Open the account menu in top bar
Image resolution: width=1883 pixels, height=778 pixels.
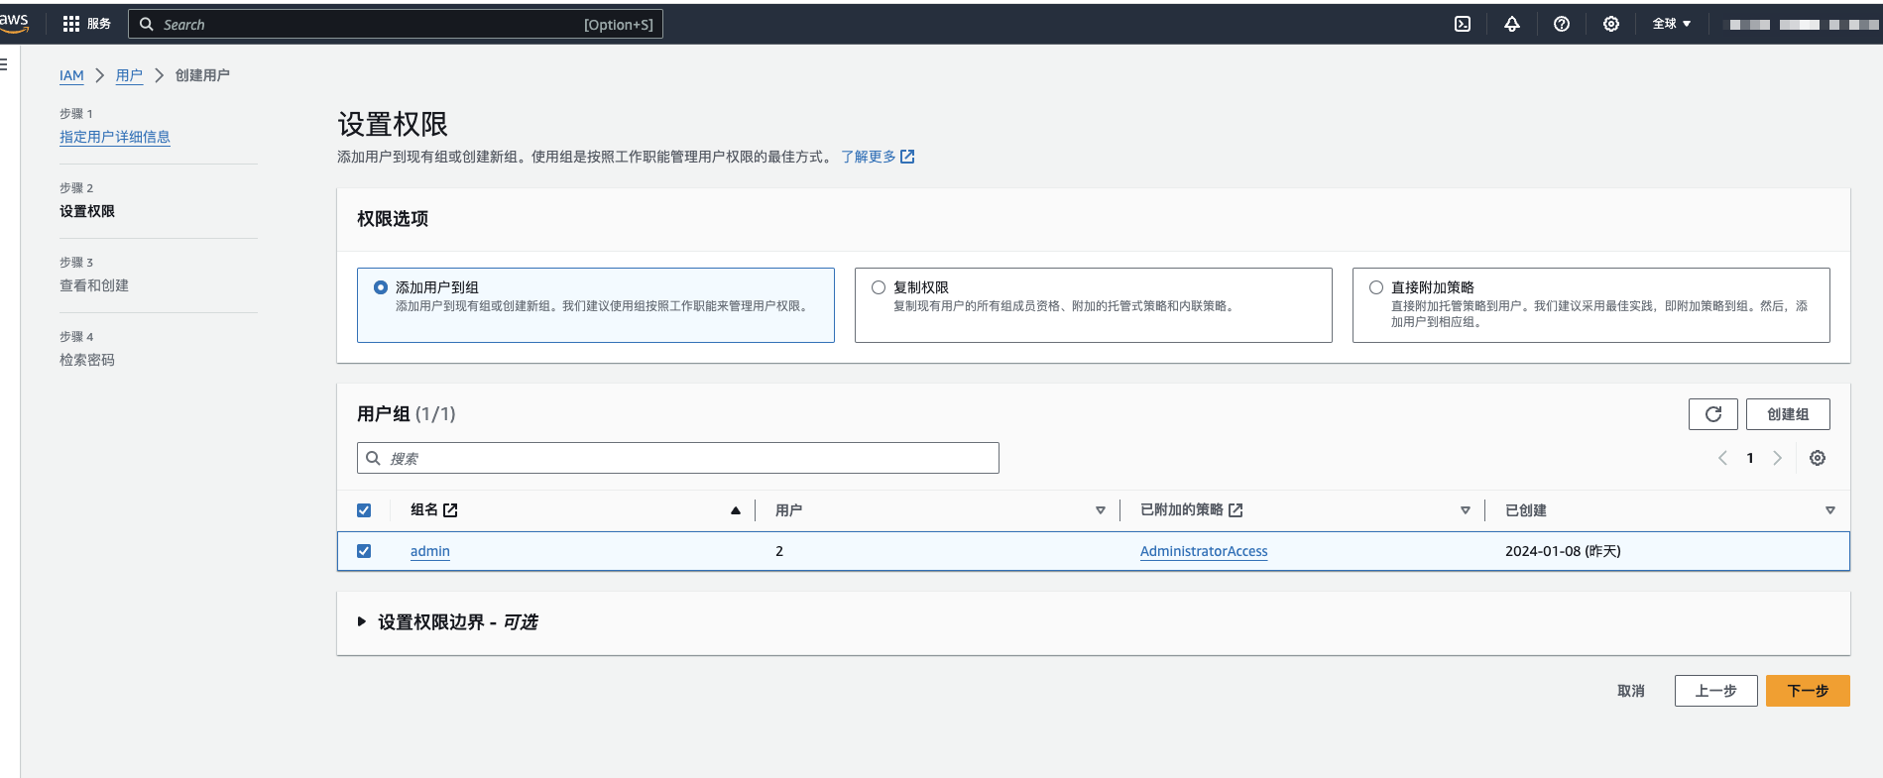click(1803, 24)
